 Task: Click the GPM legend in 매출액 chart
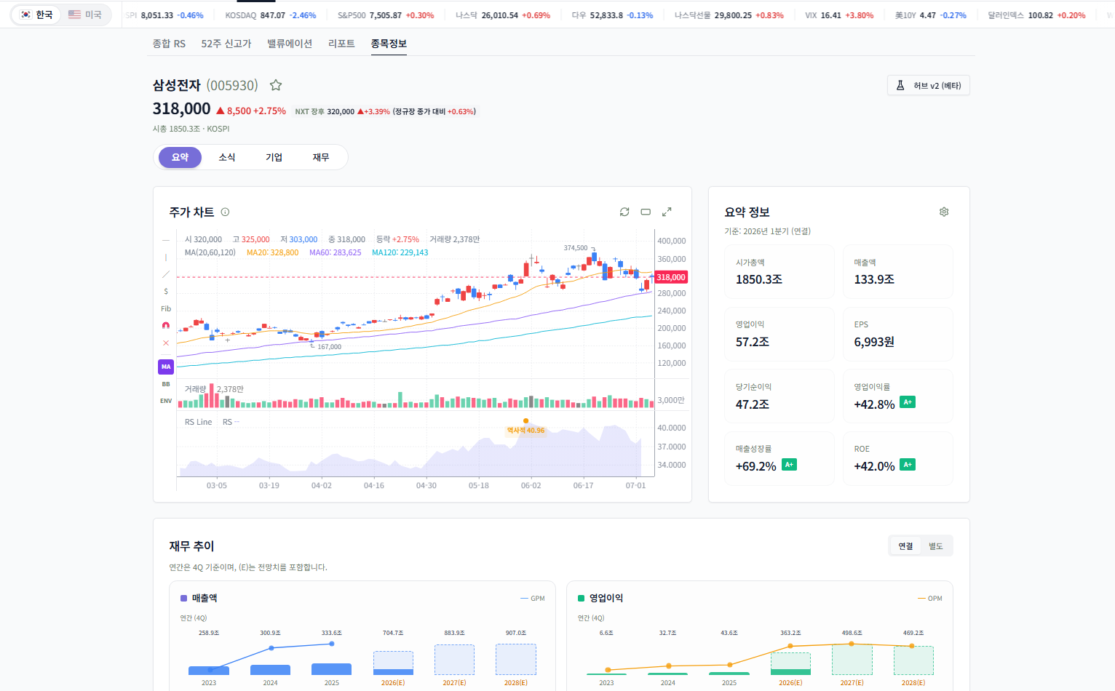click(x=533, y=599)
